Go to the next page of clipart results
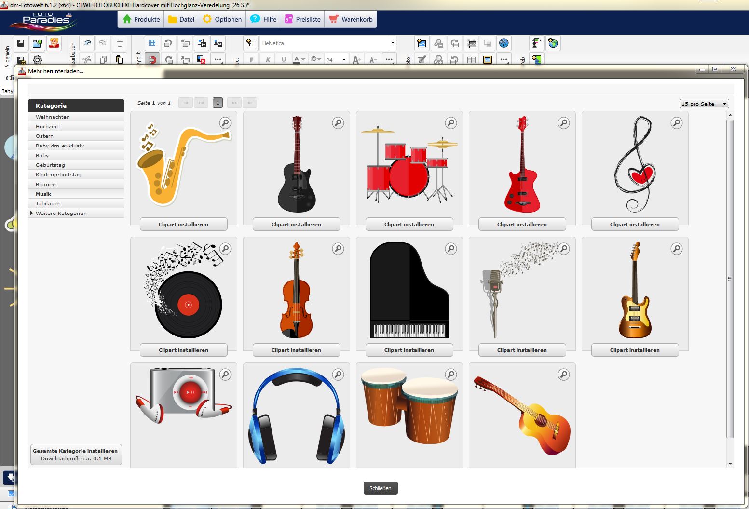The height and width of the screenshot is (509, 749). click(x=234, y=103)
